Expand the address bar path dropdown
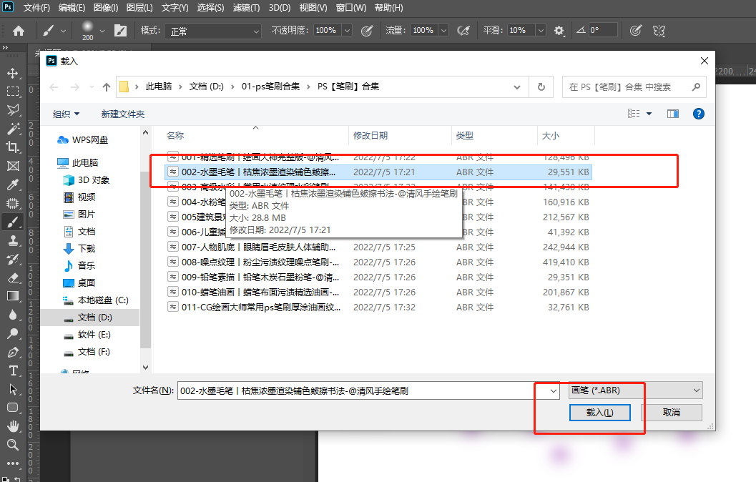The image size is (756, 482). click(x=517, y=87)
